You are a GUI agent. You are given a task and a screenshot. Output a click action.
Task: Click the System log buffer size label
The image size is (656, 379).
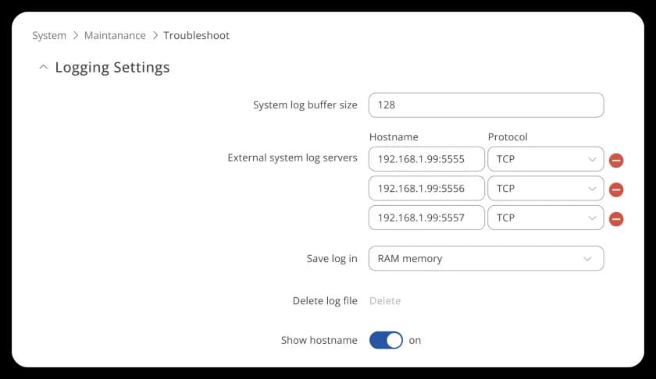305,104
